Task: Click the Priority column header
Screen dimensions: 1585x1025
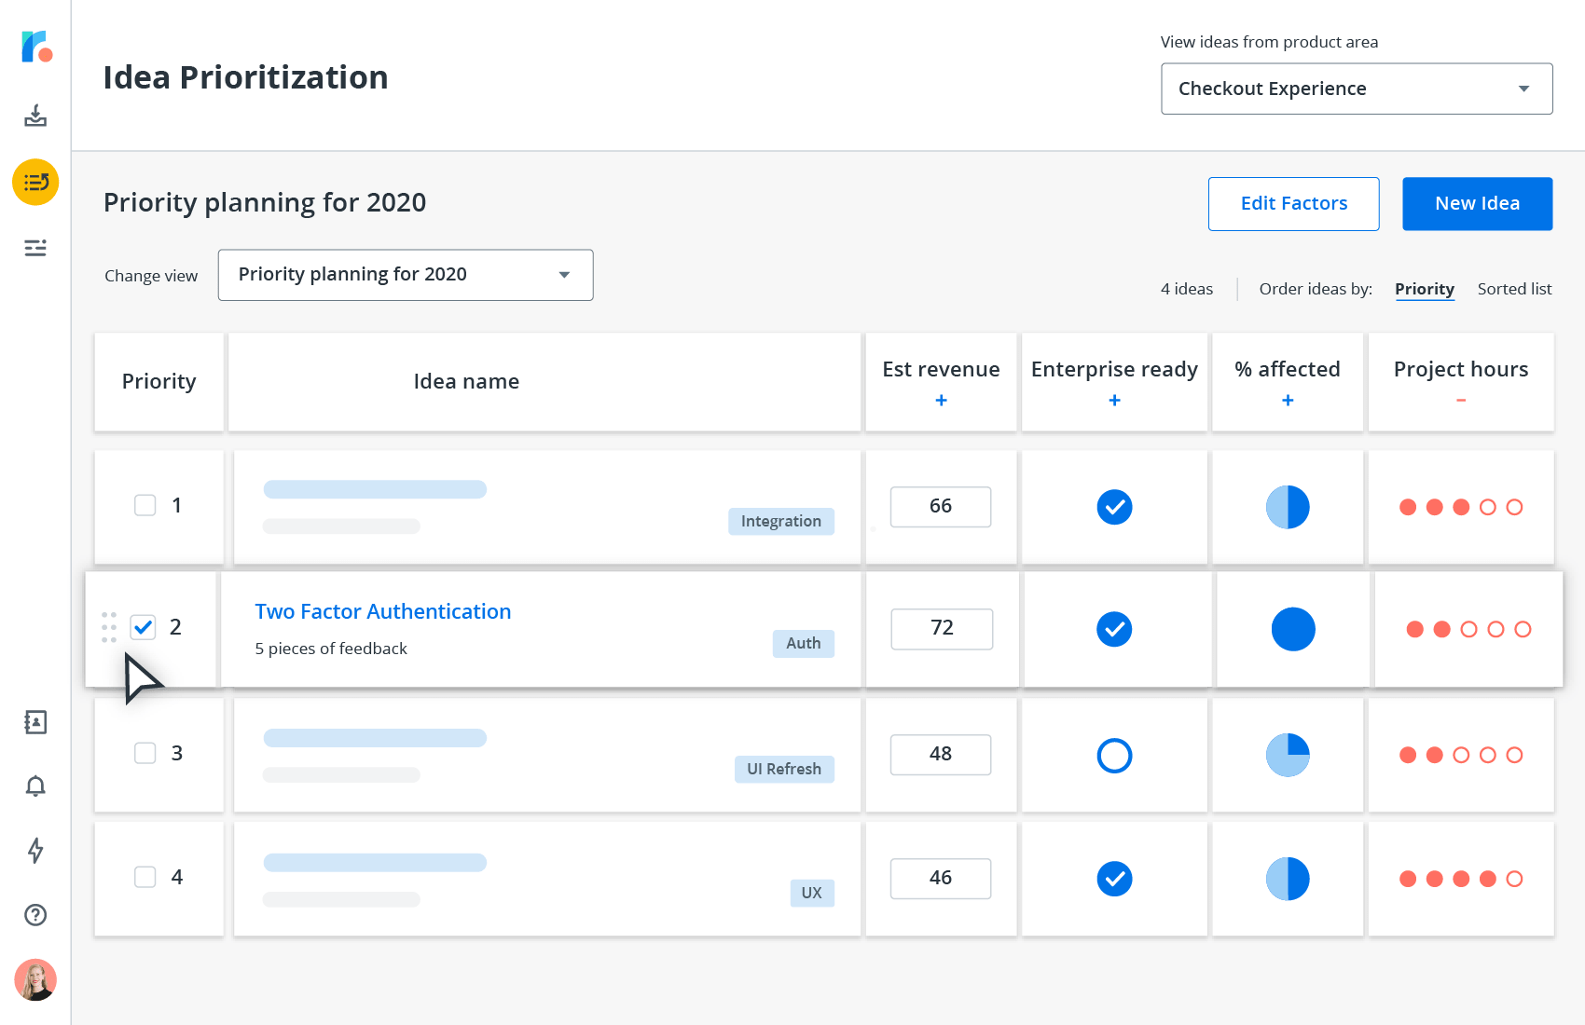Action: click(x=159, y=381)
